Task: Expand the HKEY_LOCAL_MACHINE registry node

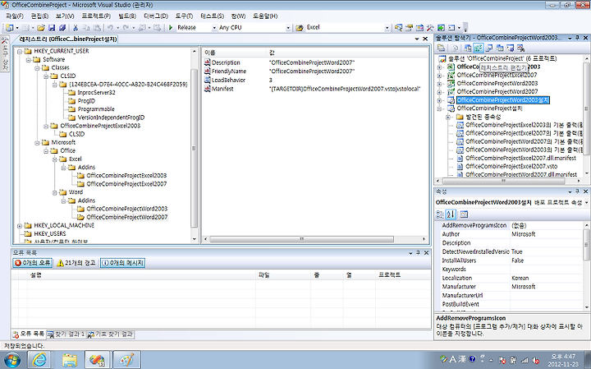Action: 20,226
